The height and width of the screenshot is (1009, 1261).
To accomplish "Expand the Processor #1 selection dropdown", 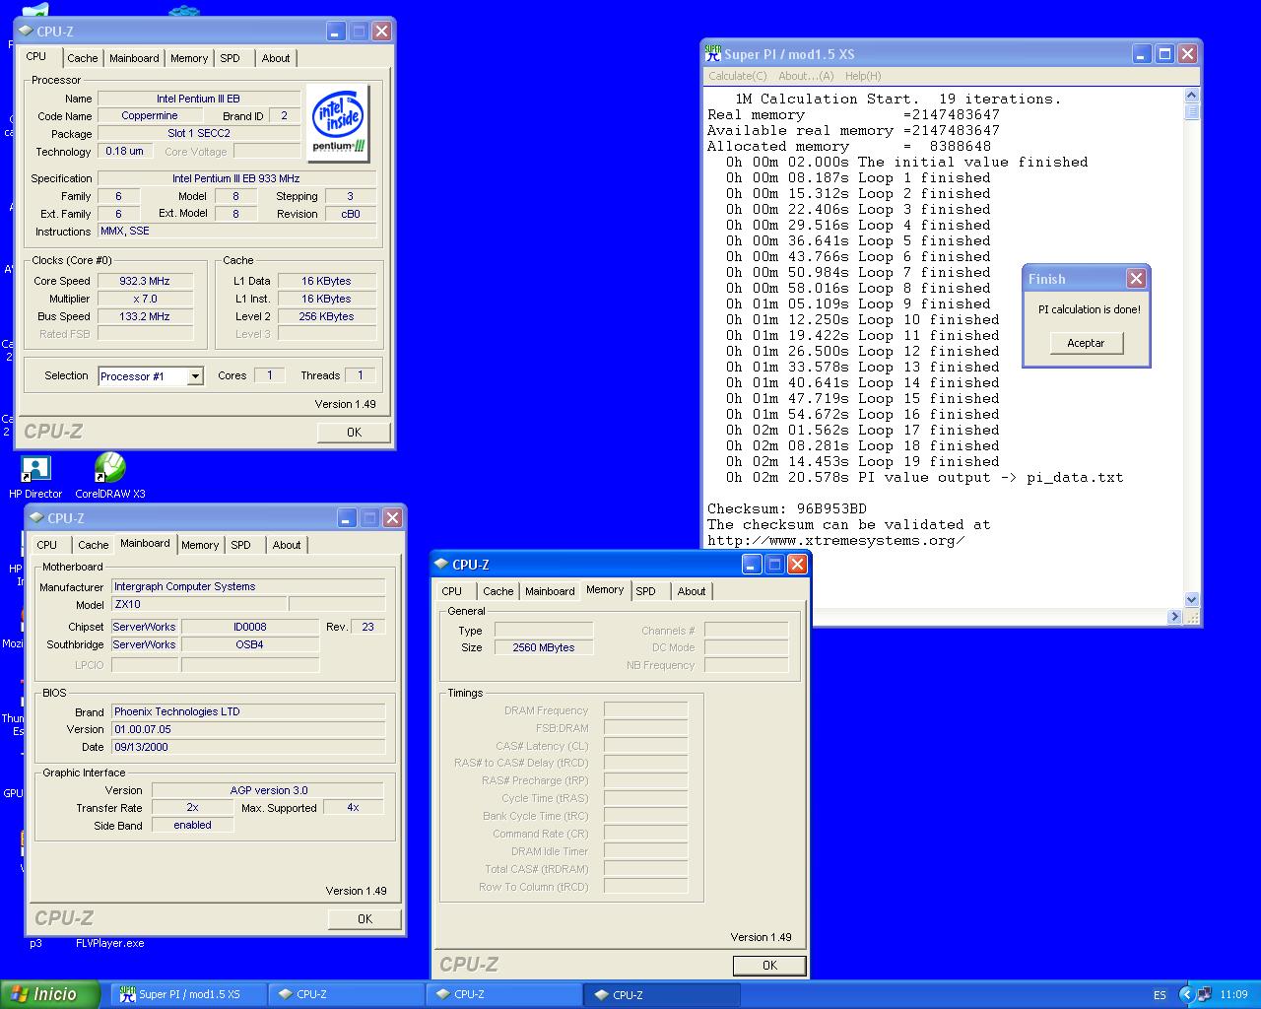I will point(195,376).
